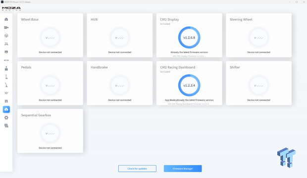Open joystick-shaped shifter sidebar icon

point(6,68)
